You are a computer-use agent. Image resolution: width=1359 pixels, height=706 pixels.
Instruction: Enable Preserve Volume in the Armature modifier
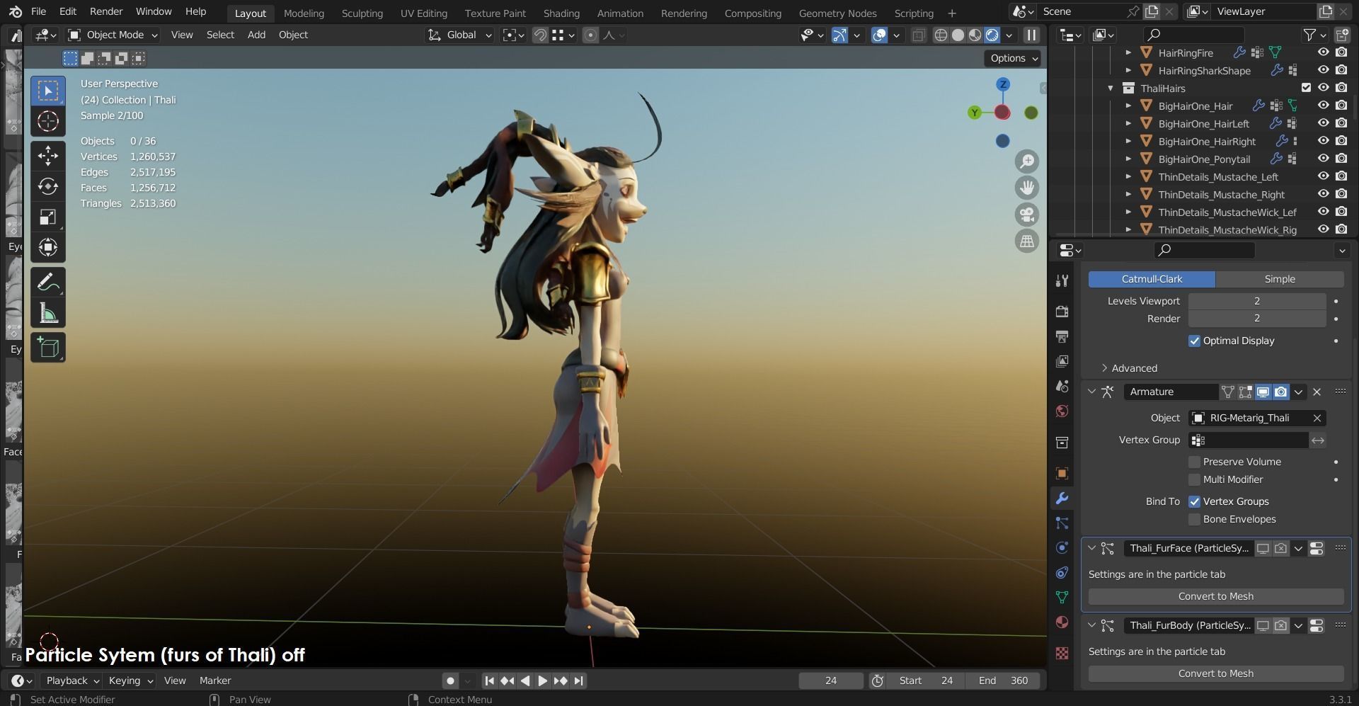tap(1194, 462)
